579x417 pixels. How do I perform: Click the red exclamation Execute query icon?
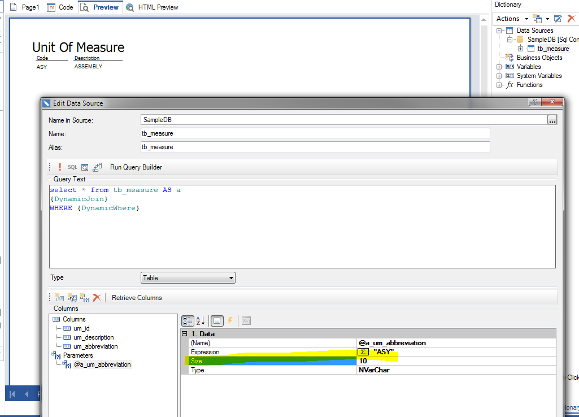[x=60, y=167]
